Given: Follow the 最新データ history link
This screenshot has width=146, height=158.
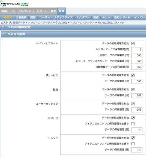Looking at the screenshot, I should (x=19, y=23).
